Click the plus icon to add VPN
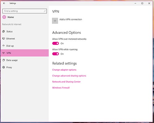This screenshot has height=123, width=154. [x=55, y=21]
